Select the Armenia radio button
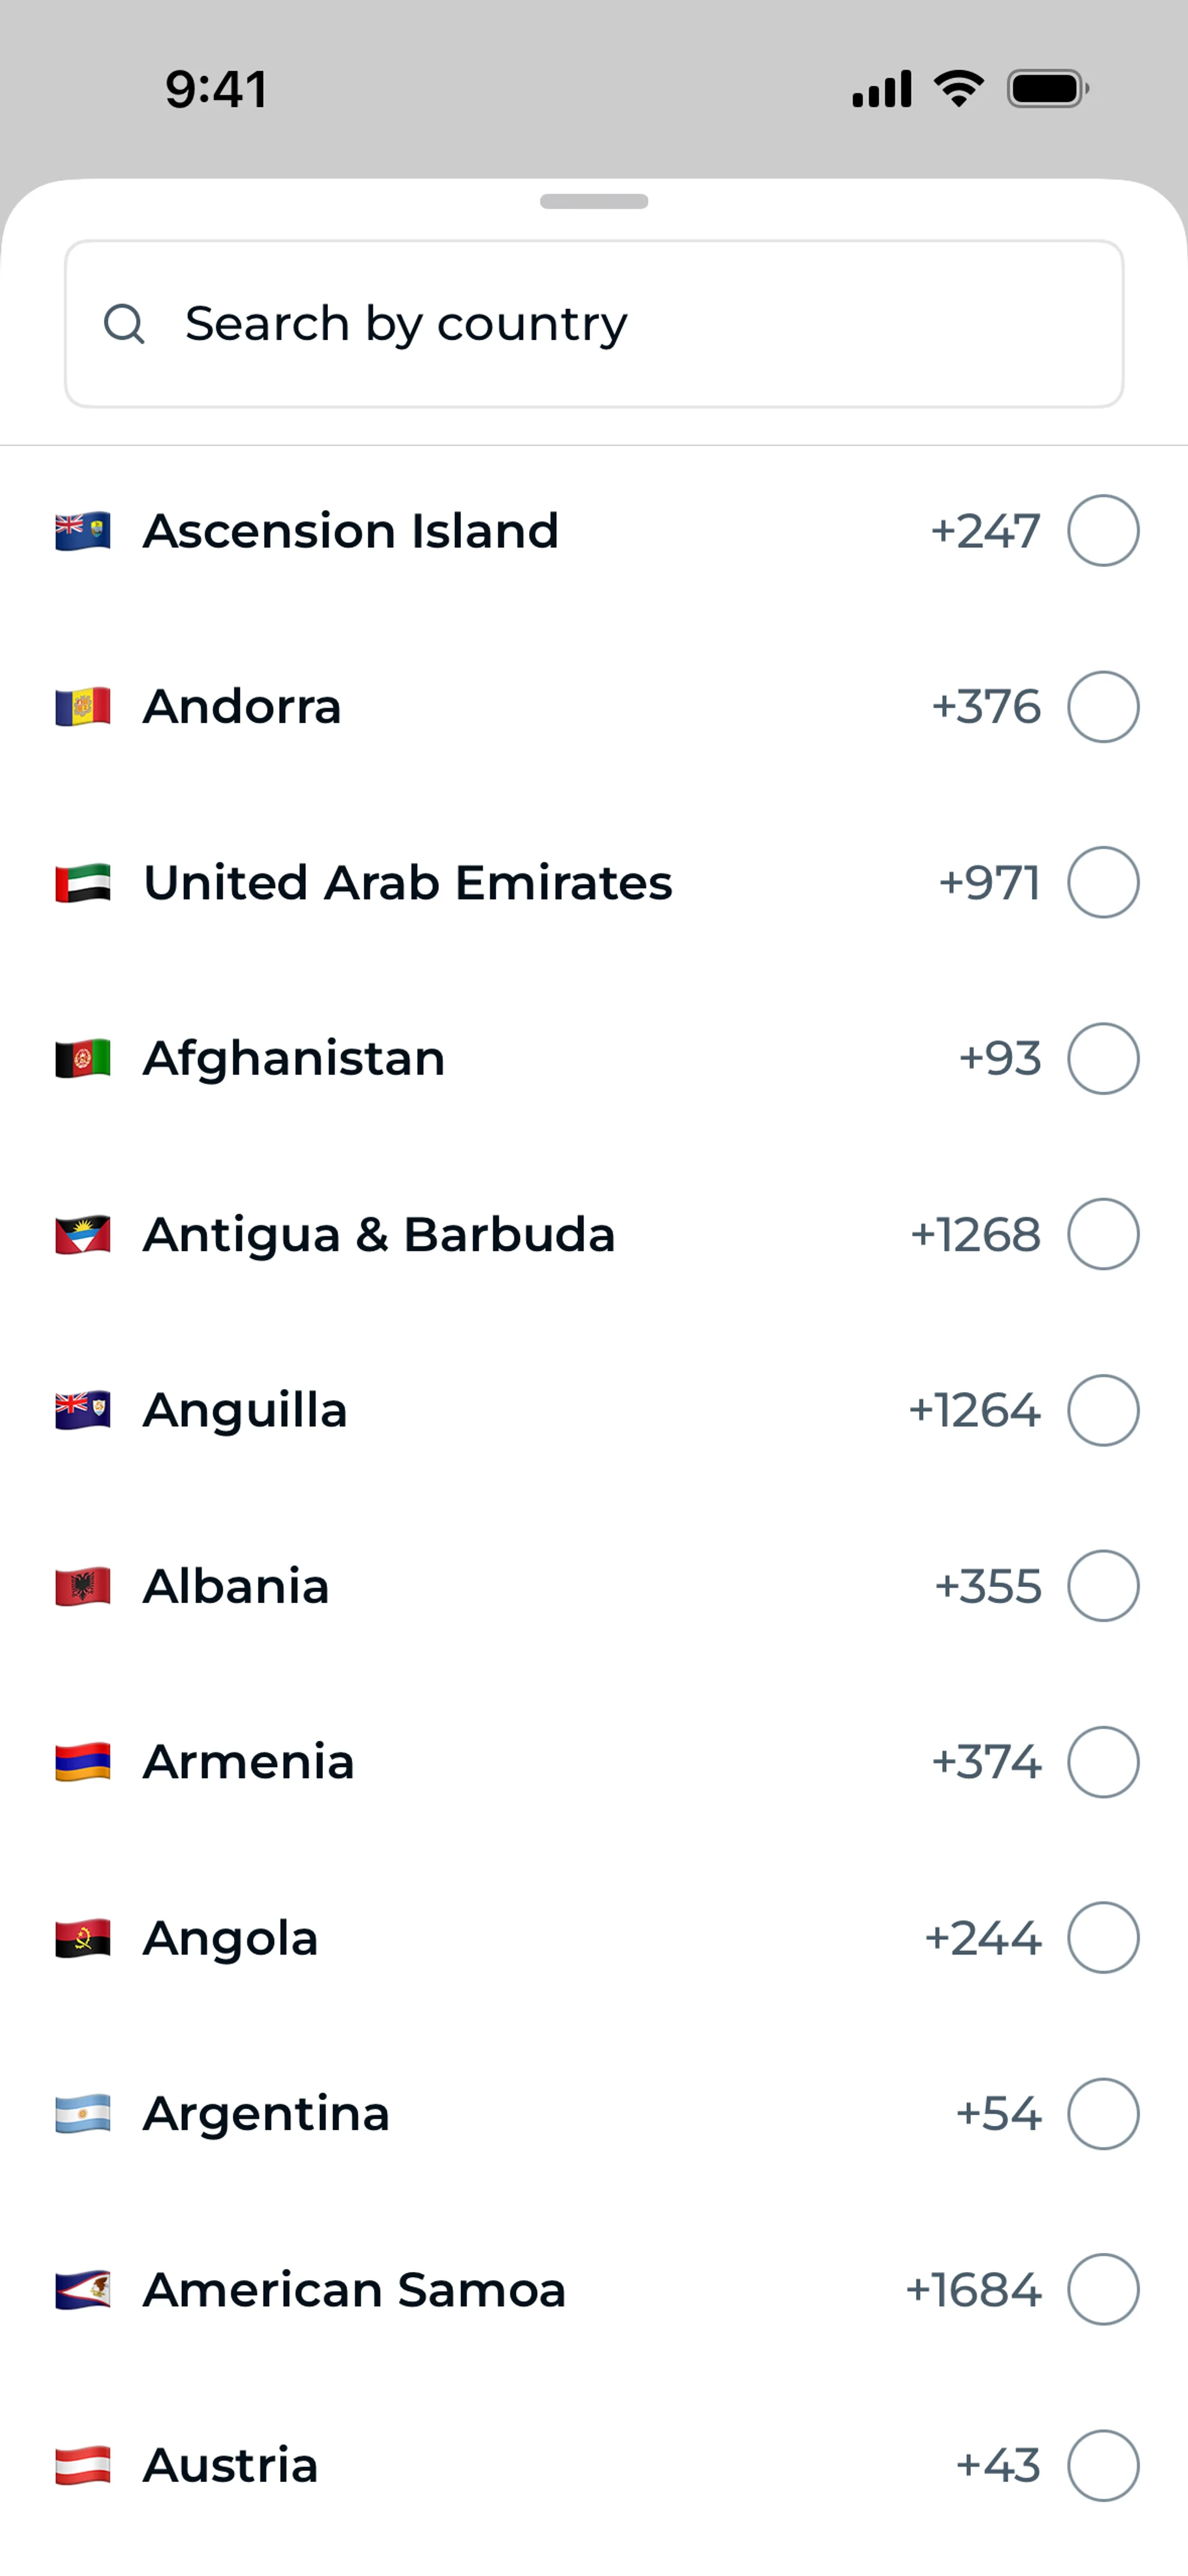This screenshot has height=2576, width=1188. (x=1103, y=1762)
